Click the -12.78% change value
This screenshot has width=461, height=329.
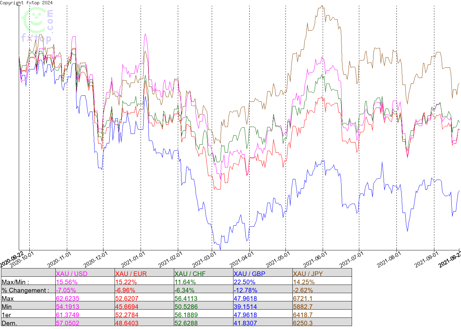(246, 290)
